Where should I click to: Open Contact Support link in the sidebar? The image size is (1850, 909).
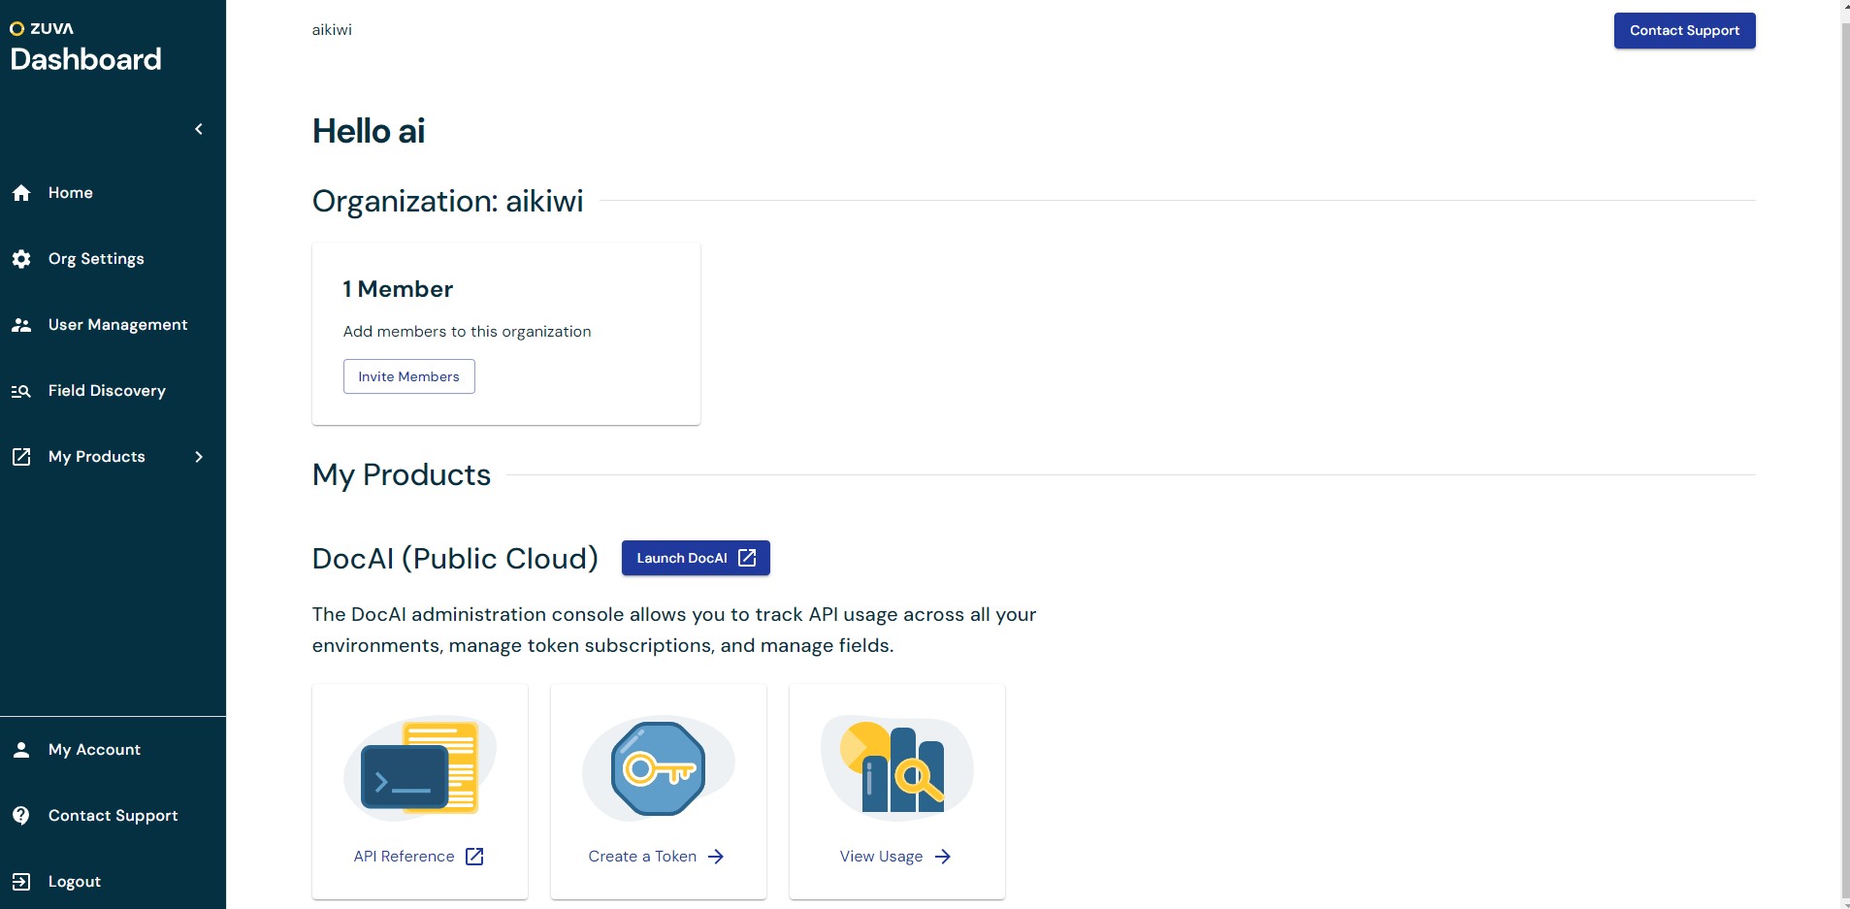pos(113,816)
